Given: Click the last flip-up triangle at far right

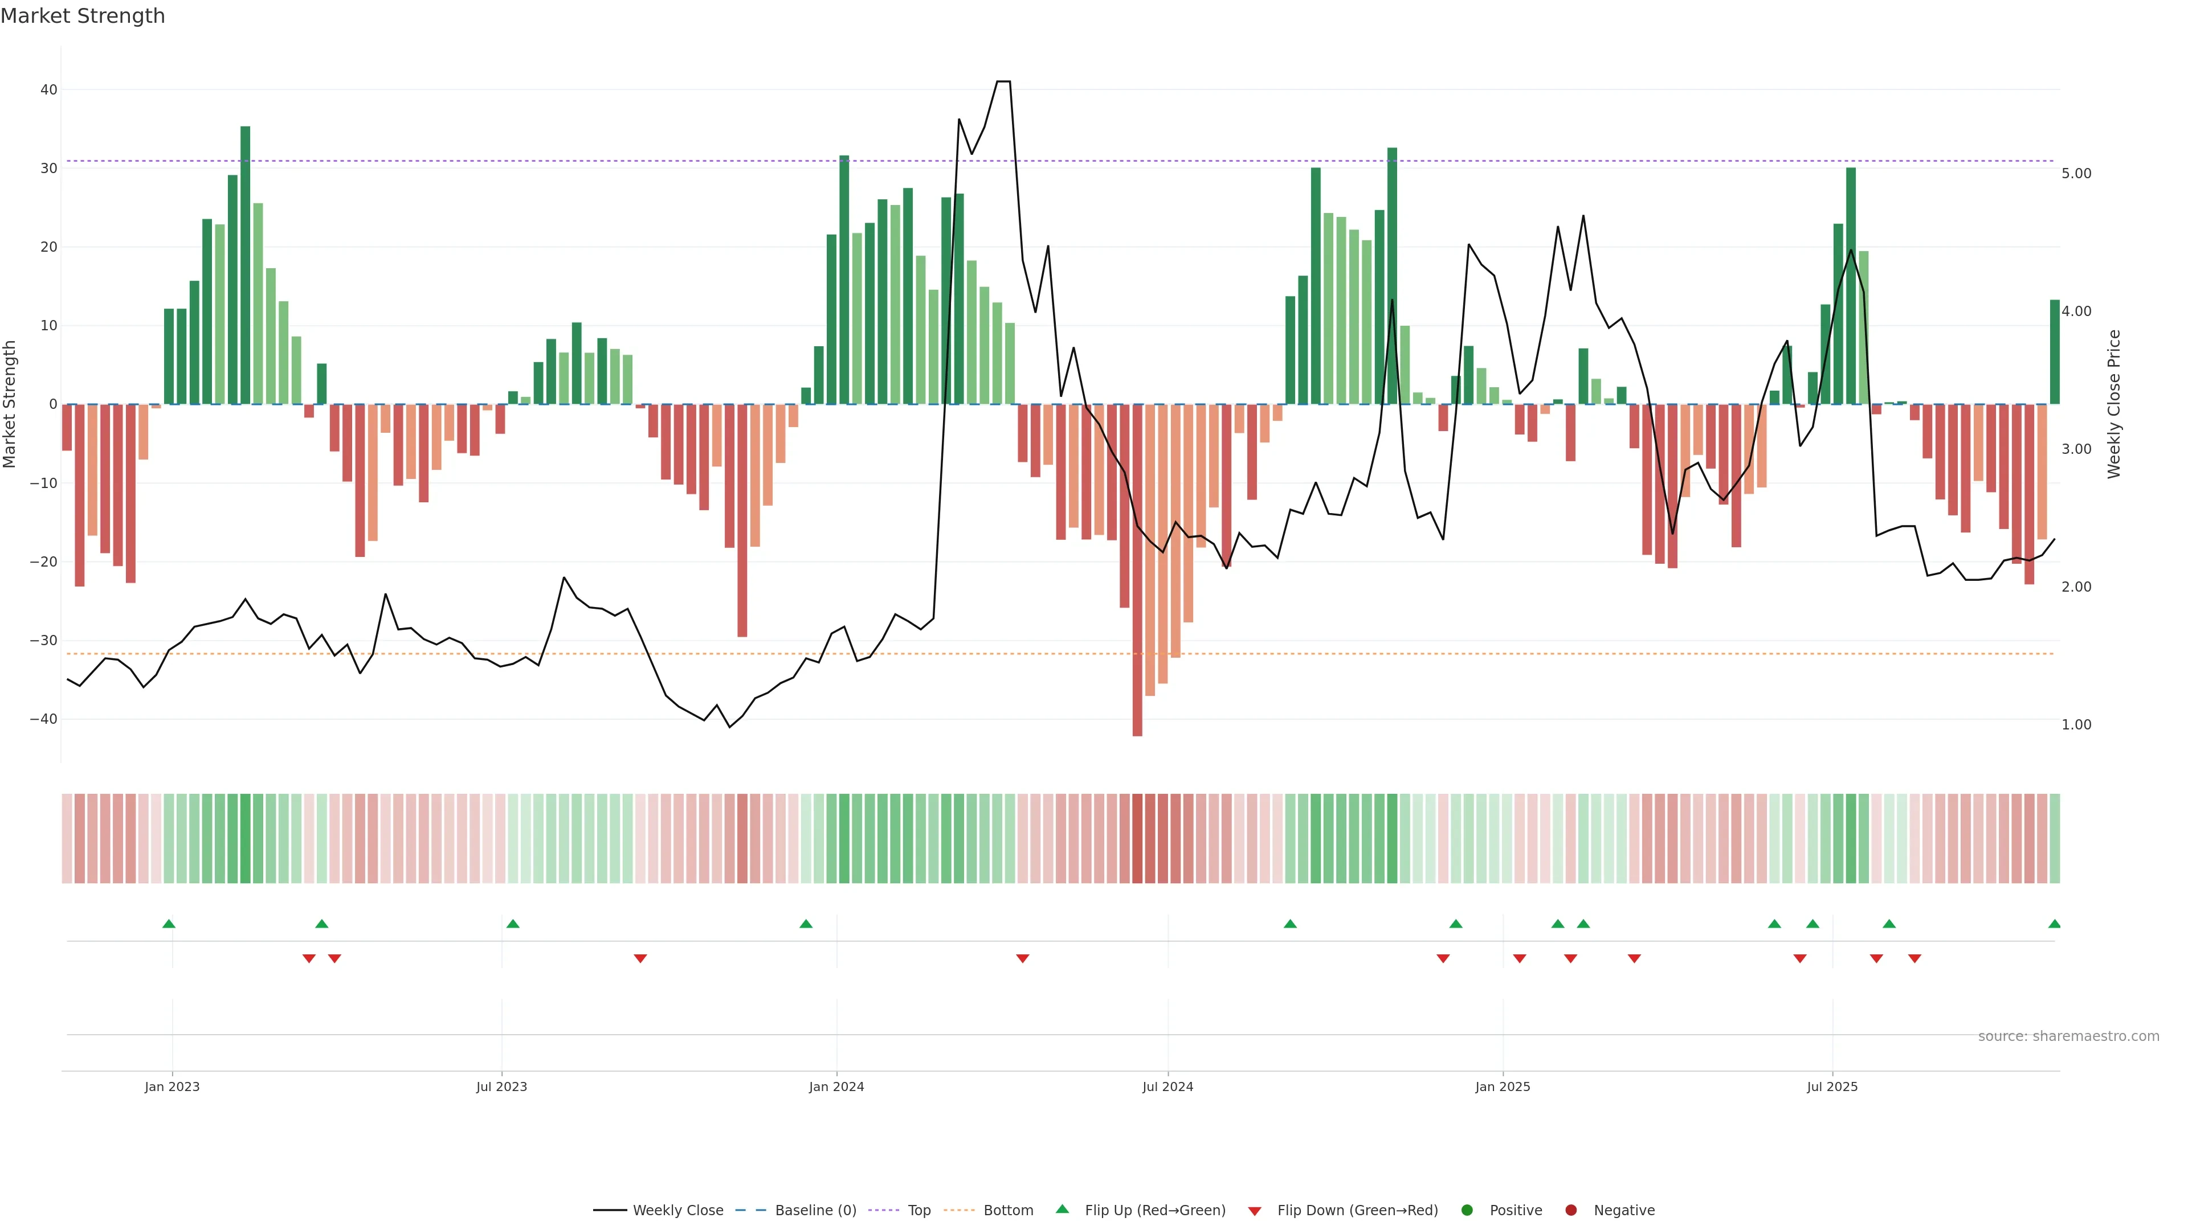Looking at the screenshot, I should pyautogui.click(x=2054, y=924).
